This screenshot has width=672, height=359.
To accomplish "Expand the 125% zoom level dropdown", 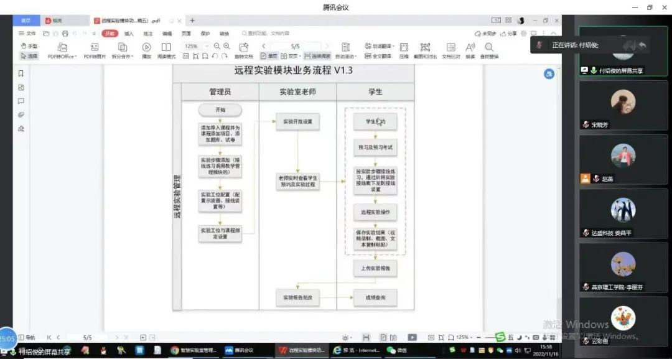I will pos(207,46).
